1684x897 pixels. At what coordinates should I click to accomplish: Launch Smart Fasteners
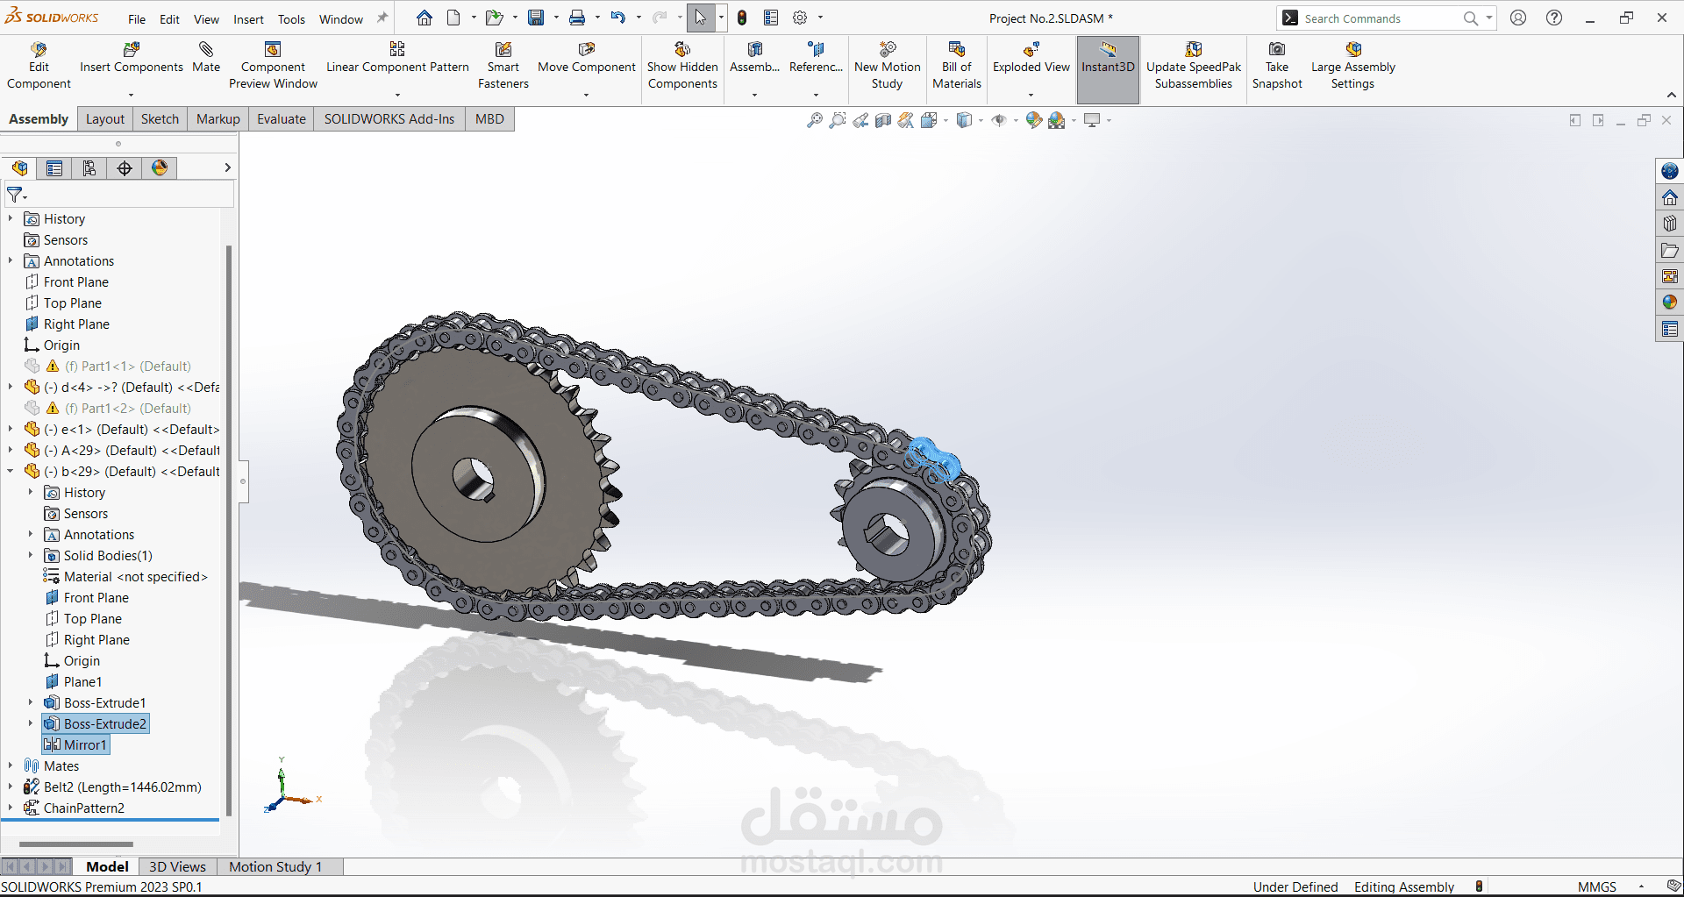click(x=503, y=66)
